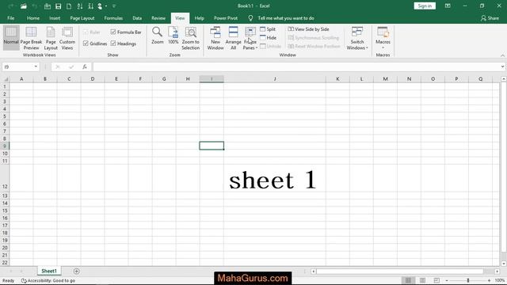The width and height of the screenshot is (507, 285).
Task: Click the formula bar input field
Action: [x=295, y=66]
